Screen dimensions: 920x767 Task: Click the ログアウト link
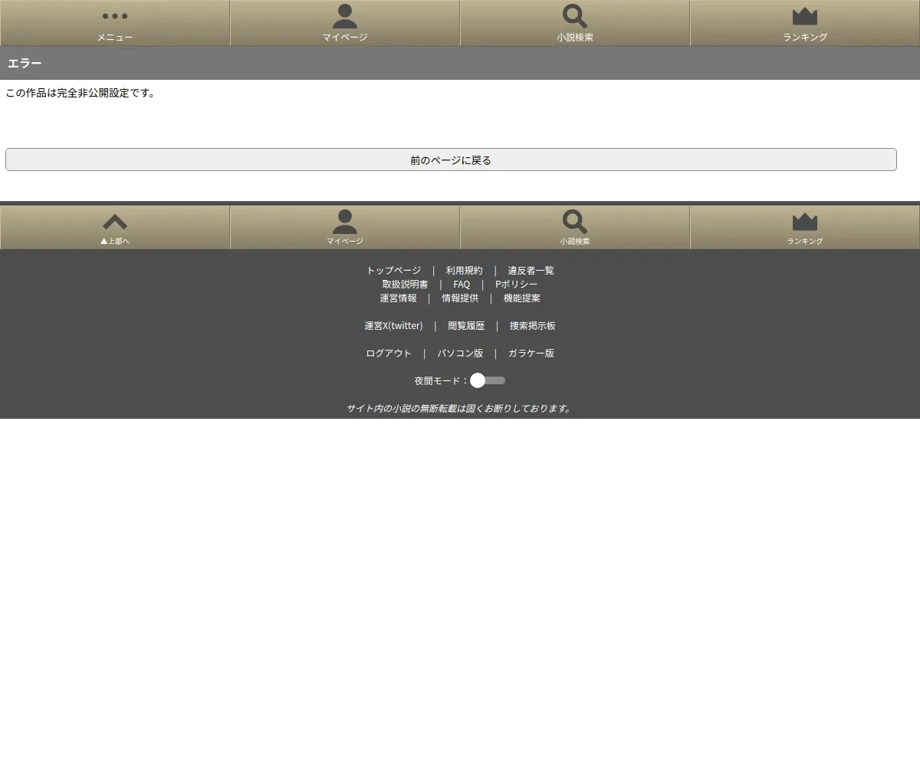coord(389,354)
